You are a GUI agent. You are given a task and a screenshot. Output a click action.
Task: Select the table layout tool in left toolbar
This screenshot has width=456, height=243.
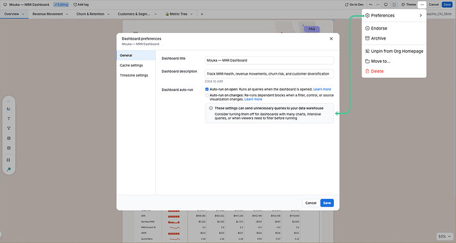(9, 160)
